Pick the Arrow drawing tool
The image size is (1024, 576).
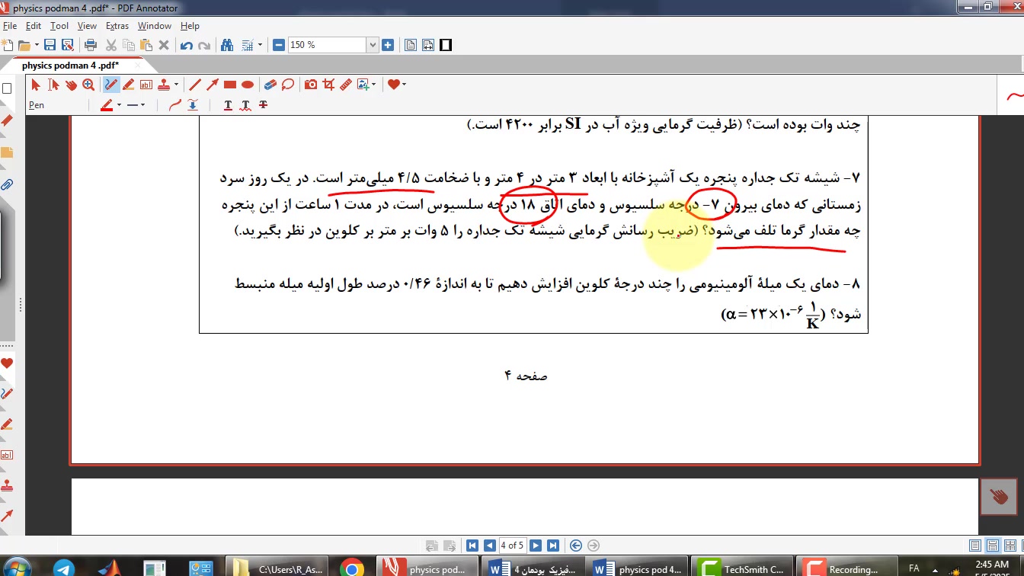coord(213,85)
